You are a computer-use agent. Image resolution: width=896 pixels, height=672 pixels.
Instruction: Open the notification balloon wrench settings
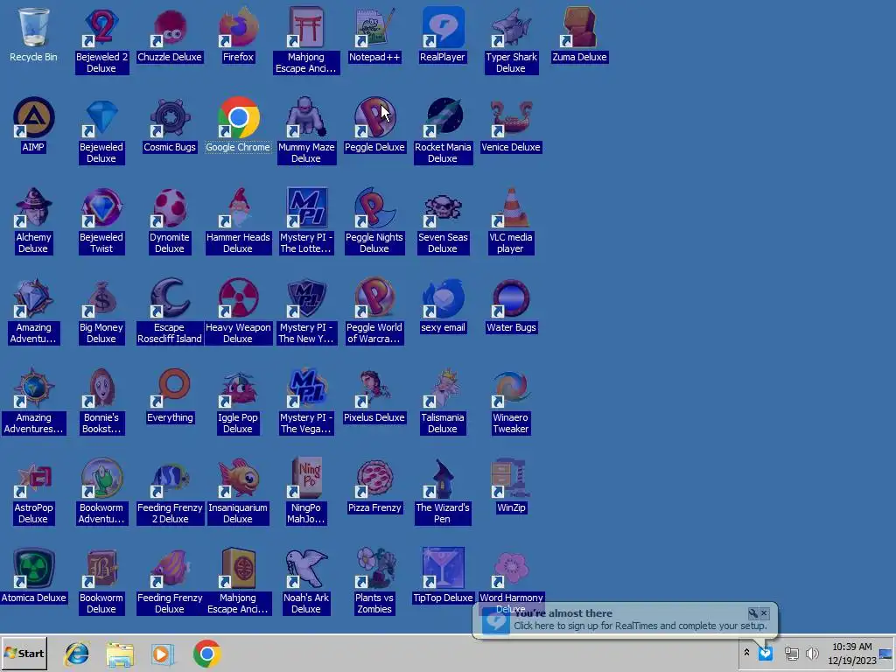click(753, 613)
